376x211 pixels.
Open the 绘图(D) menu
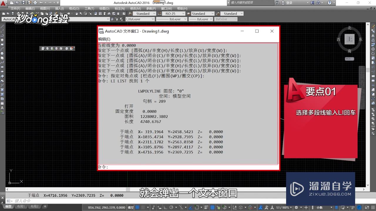tap(104, 8)
